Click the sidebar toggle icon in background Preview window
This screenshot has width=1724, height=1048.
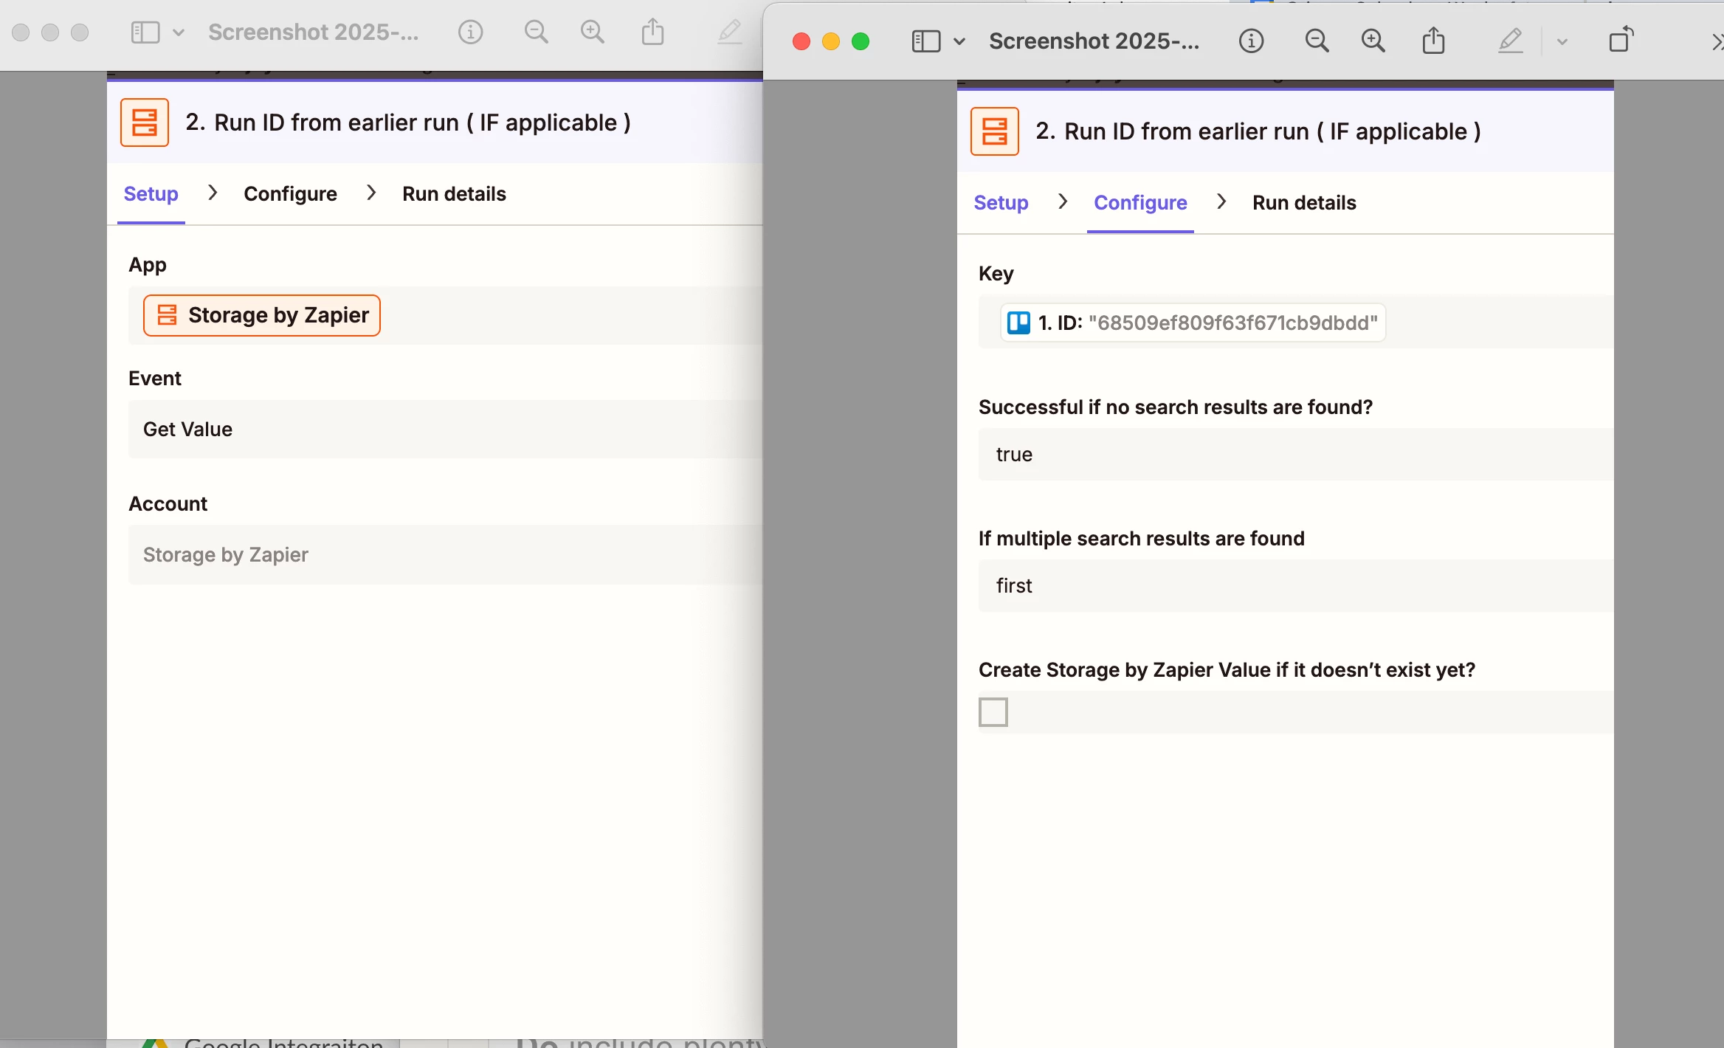click(145, 32)
